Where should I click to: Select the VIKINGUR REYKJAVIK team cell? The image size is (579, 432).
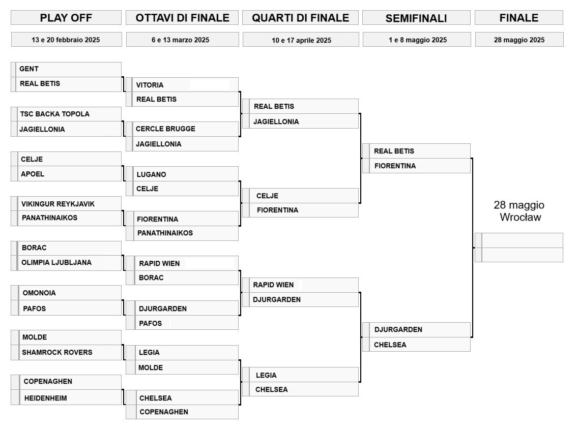point(69,204)
